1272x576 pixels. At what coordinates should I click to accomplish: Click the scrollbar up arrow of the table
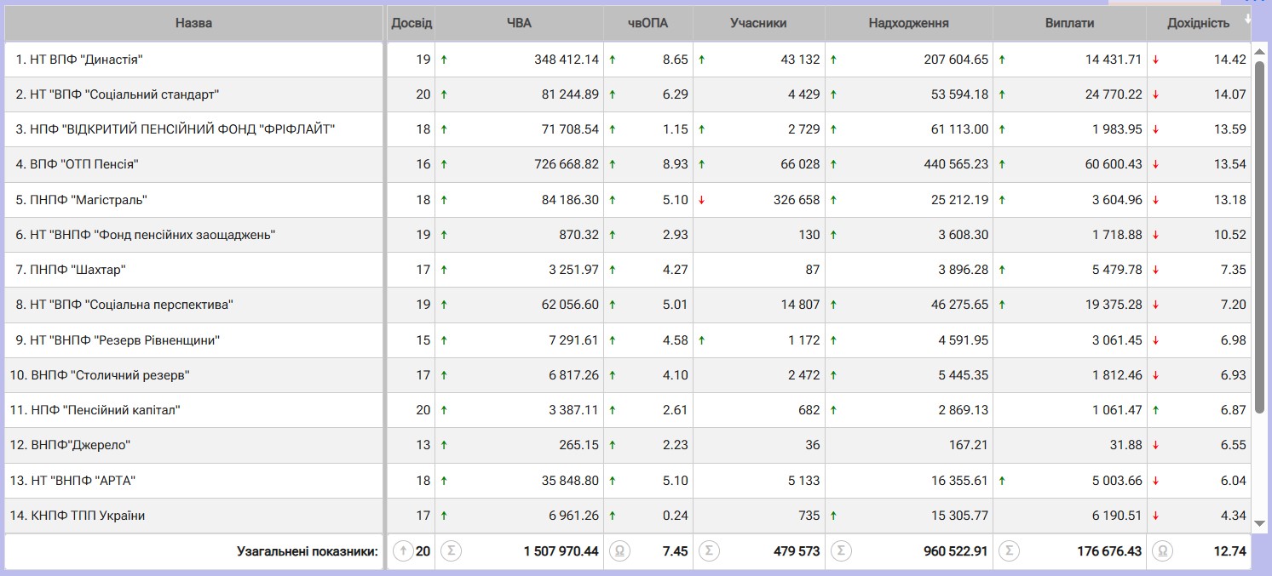pyautogui.click(x=1259, y=50)
